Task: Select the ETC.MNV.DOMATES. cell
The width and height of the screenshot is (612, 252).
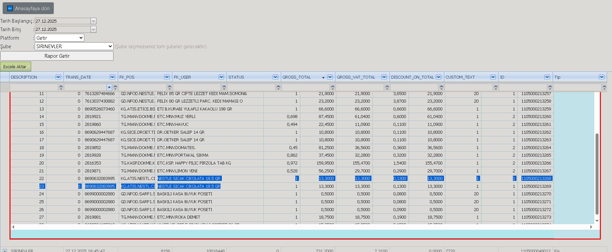Action: click(x=209, y=148)
